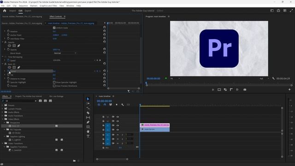Expand the Audio Effects folder
295x166 pixels.
coord(2,112)
